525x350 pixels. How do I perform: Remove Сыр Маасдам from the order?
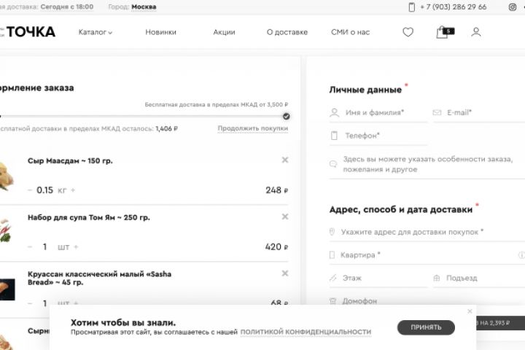coord(285,160)
